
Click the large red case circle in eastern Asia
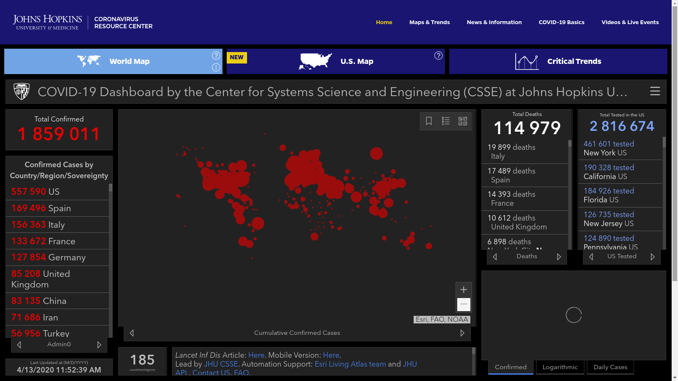click(376, 153)
